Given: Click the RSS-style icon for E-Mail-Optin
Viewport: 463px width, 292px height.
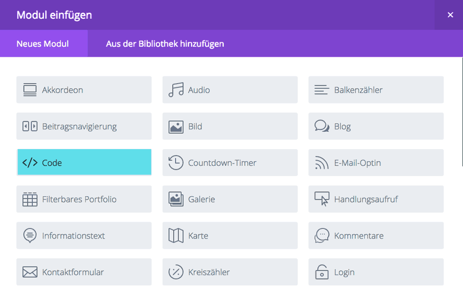Looking at the screenshot, I should click(322, 163).
